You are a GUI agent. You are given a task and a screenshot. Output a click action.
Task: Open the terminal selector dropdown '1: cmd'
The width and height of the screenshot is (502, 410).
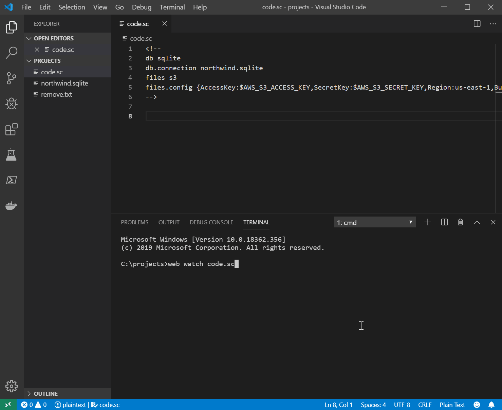tap(375, 222)
